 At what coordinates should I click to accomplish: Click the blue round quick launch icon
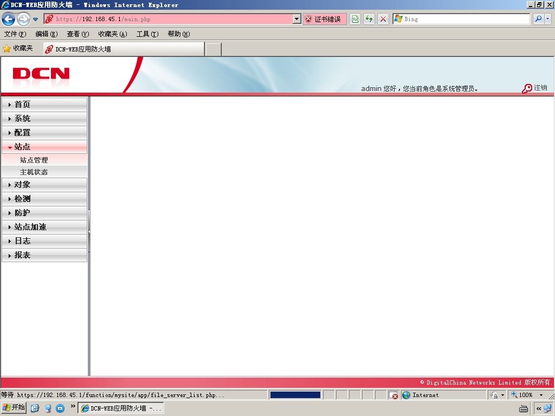point(61,408)
